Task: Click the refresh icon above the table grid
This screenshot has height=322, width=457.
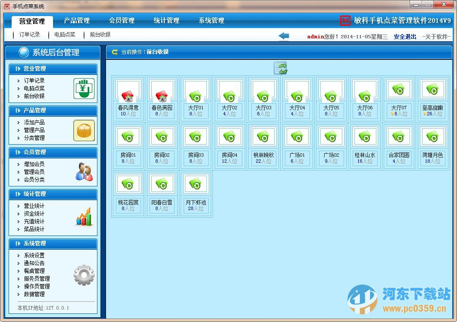Action: pyautogui.click(x=281, y=68)
